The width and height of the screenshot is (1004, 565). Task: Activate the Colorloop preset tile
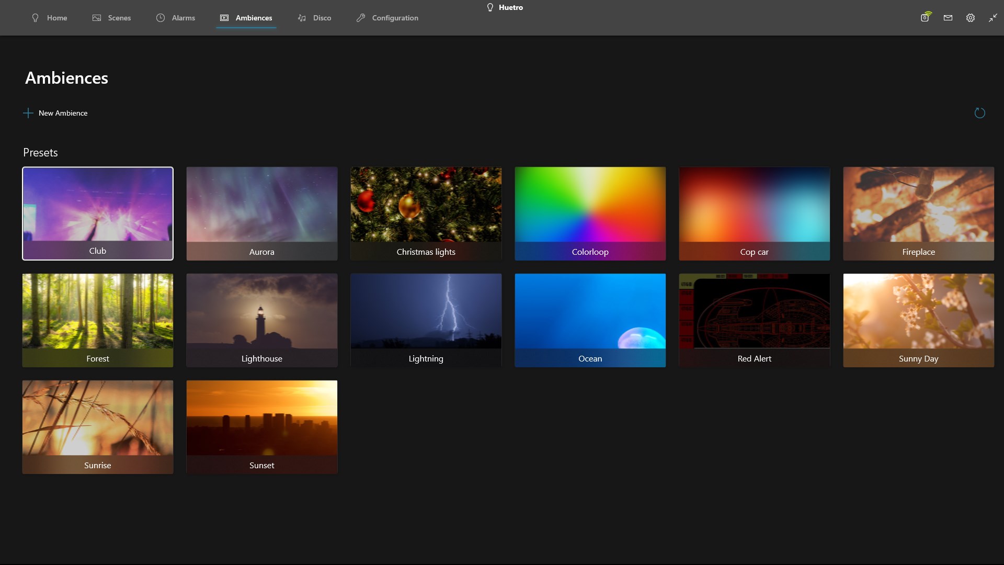pyautogui.click(x=590, y=213)
